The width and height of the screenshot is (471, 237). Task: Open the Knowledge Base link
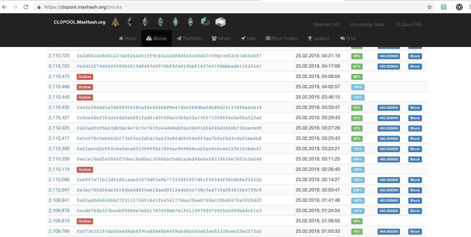tap(367, 25)
